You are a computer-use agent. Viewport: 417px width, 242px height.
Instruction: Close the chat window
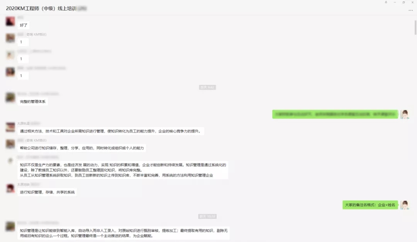pyautogui.click(x=412, y=2)
